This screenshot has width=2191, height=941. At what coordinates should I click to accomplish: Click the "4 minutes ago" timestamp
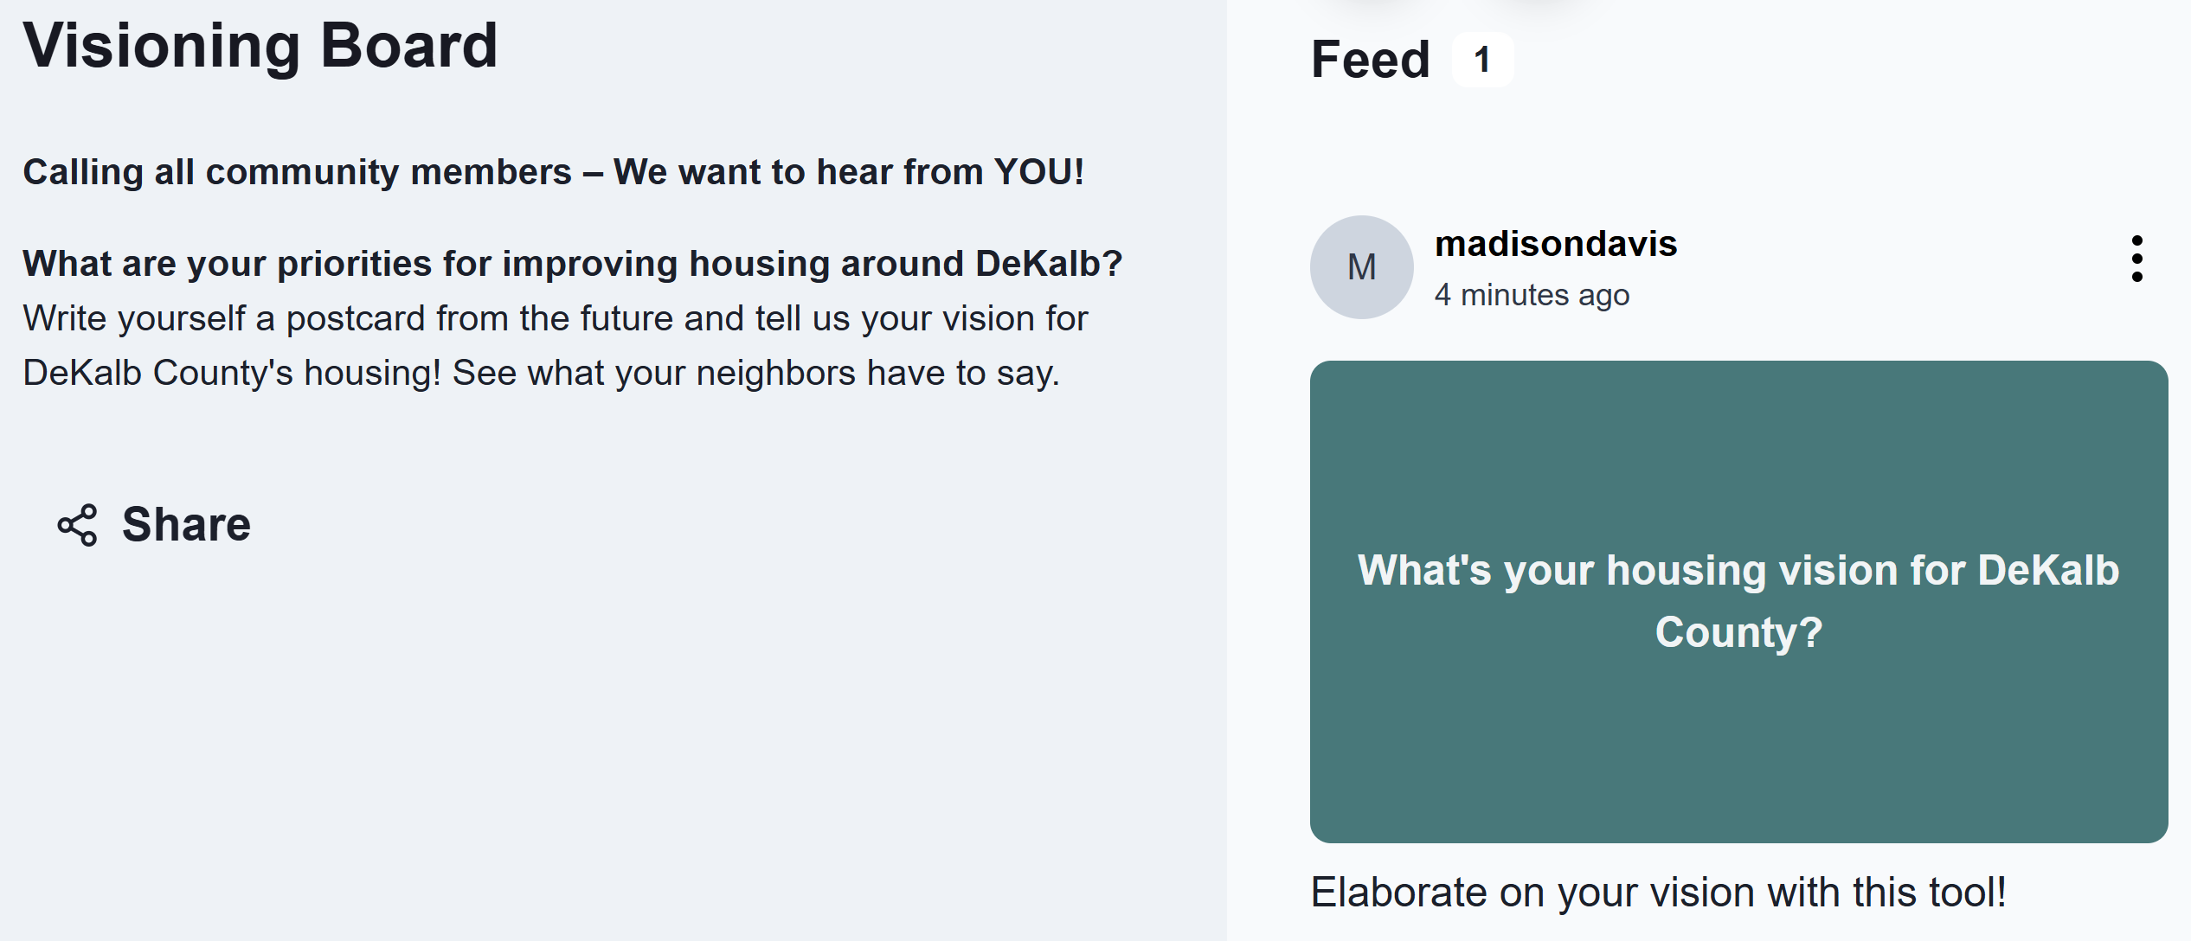(x=1532, y=295)
